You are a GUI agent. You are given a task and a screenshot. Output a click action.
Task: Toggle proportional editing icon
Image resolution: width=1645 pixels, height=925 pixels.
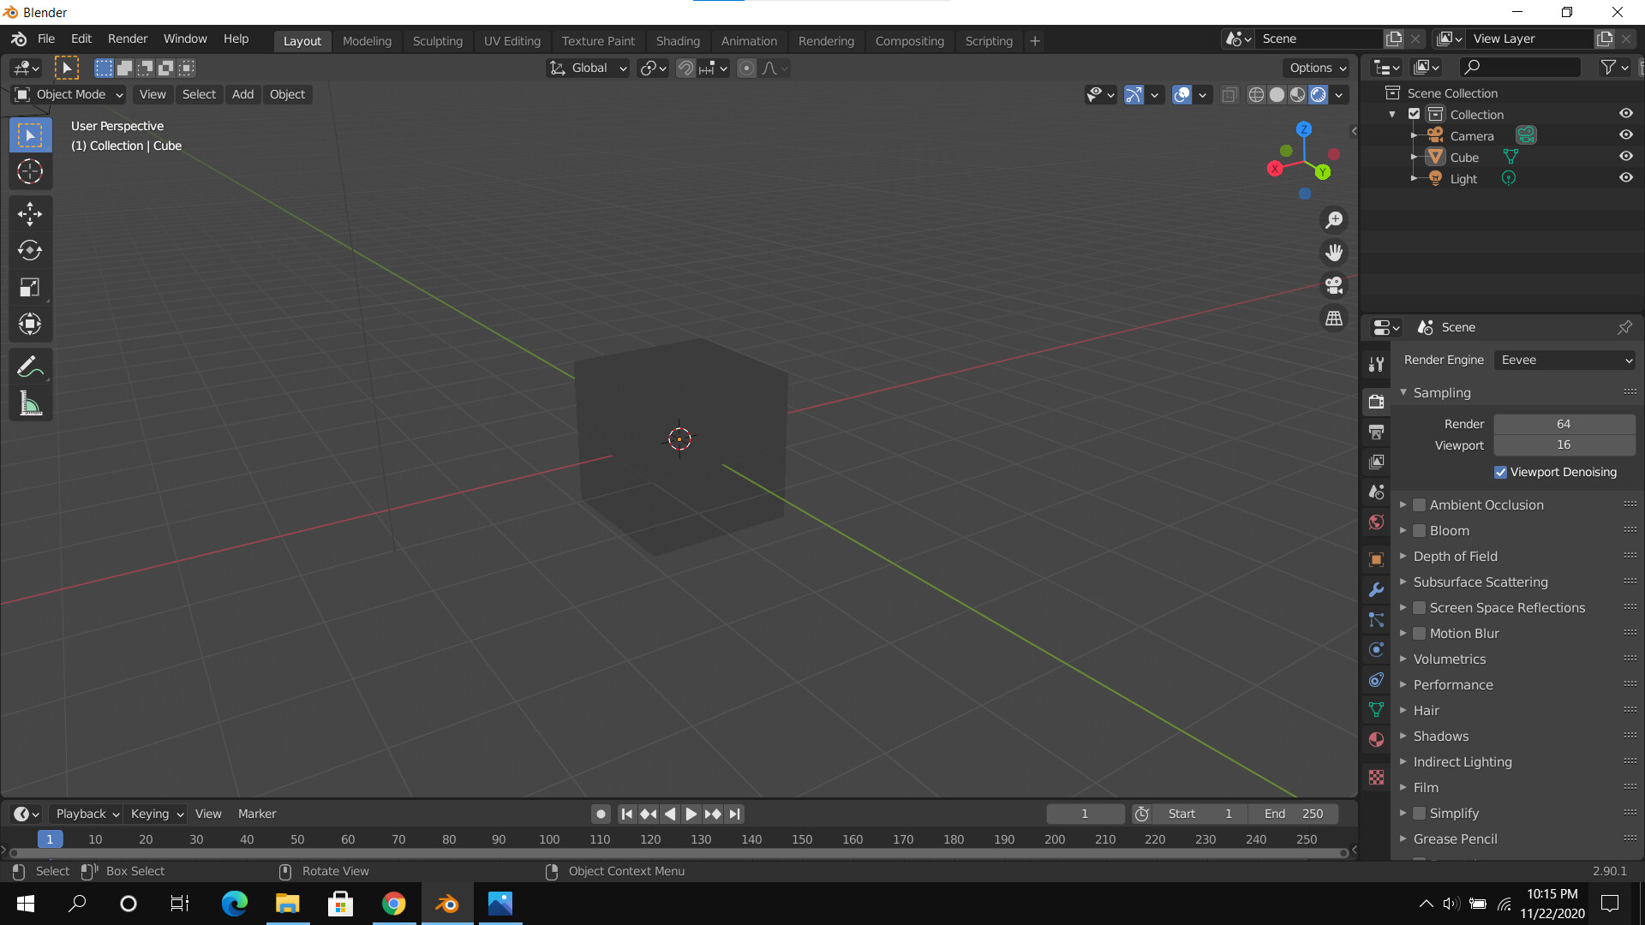[747, 69]
